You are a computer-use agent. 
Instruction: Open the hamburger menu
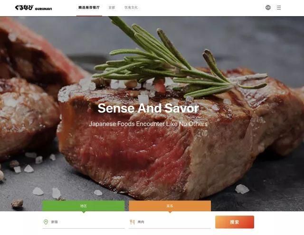pos(279,8)
